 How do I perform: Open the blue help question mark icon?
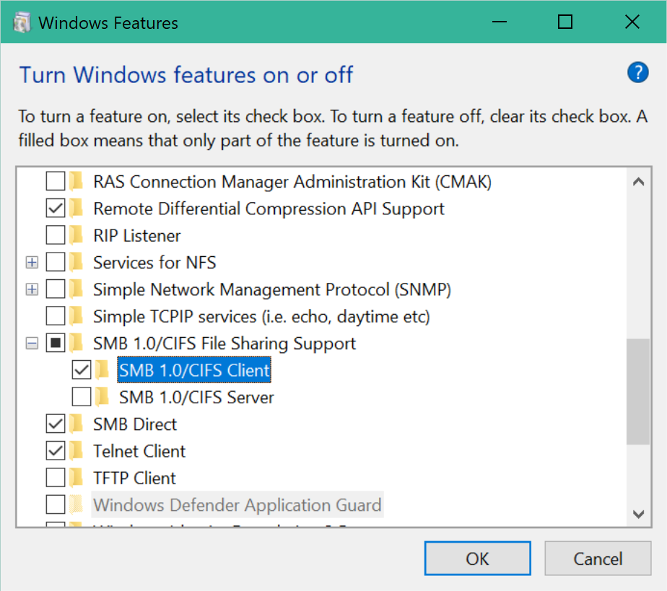[637, 73]
